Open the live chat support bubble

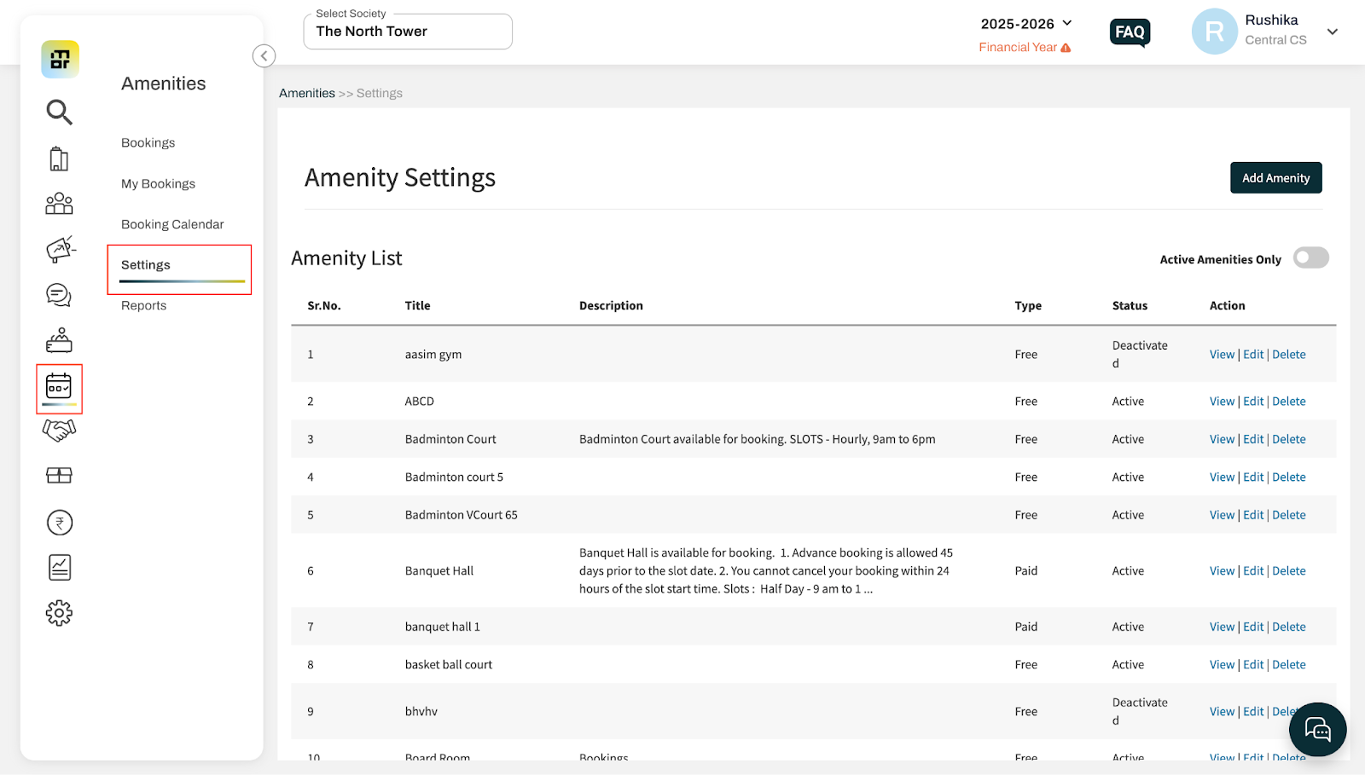[x=1318, y=730]
